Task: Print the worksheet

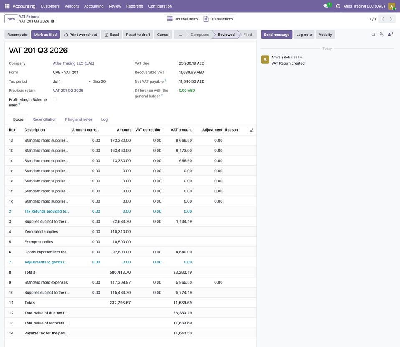Action: point(81,35)
